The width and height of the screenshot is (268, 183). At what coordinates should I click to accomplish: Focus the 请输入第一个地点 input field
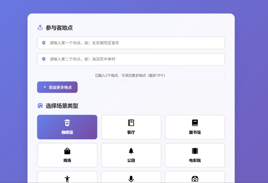click(x=134, y=43)
